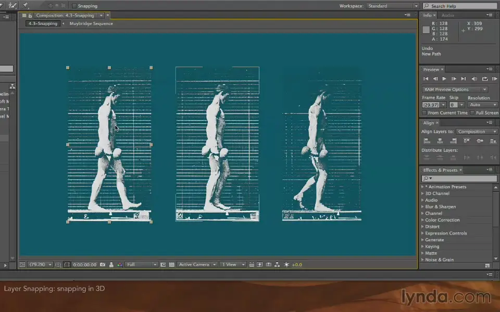Click the exposure value +0.0
500x312 pixels.
pyautogui.click(x=297, y=265)
